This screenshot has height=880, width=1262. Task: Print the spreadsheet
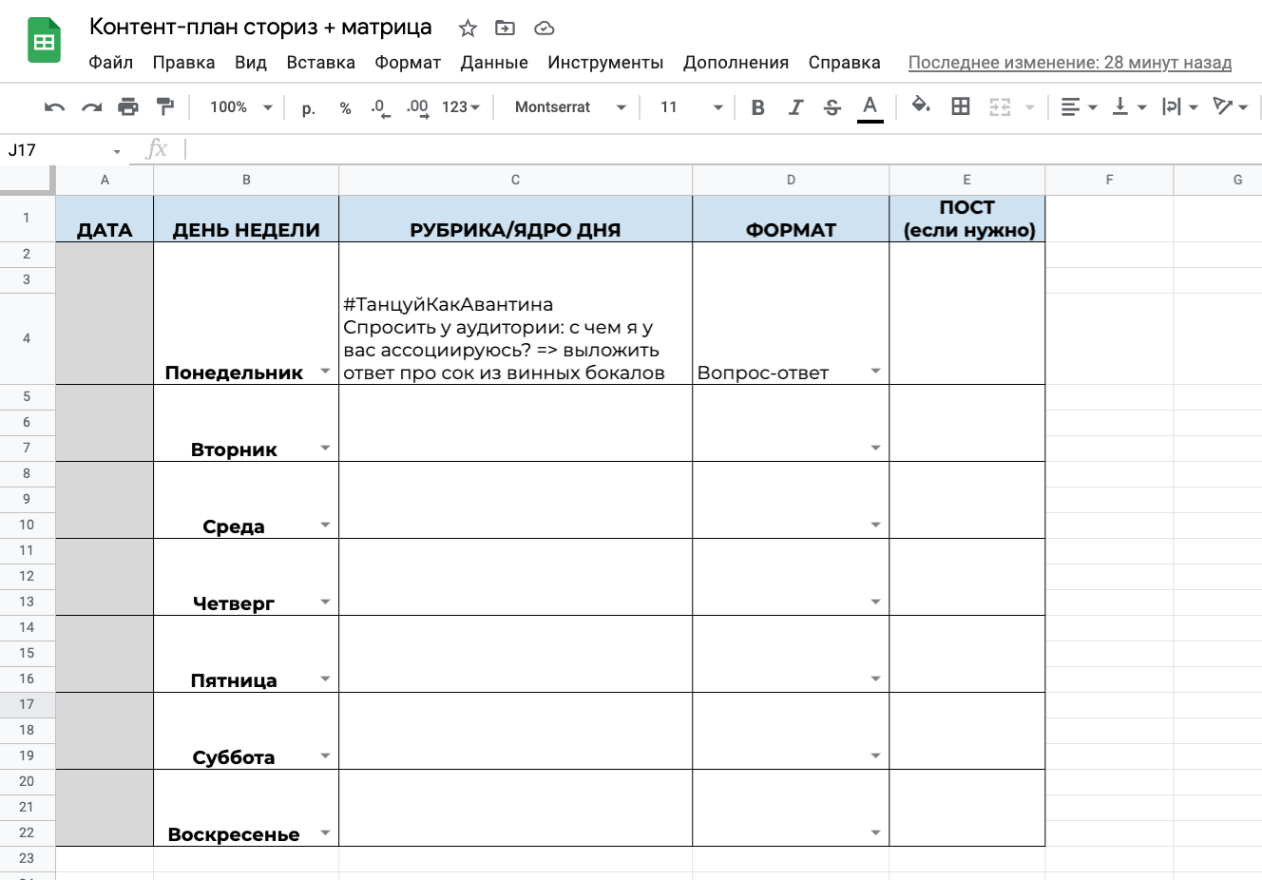tap(127, 107)
